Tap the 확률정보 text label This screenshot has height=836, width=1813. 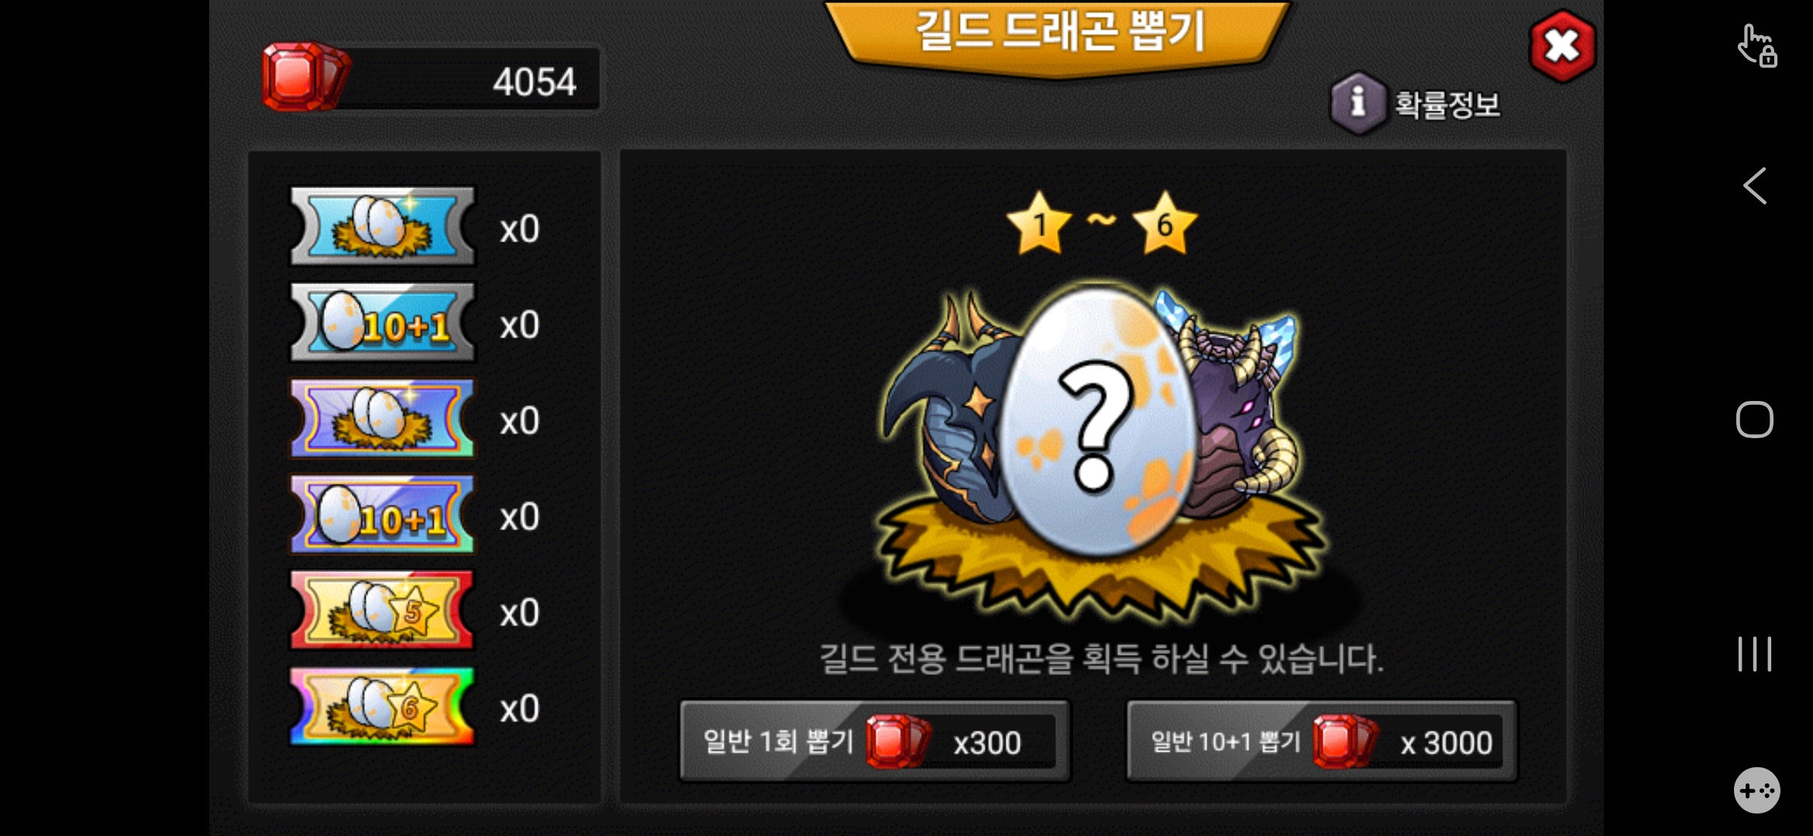(1447, 104)
